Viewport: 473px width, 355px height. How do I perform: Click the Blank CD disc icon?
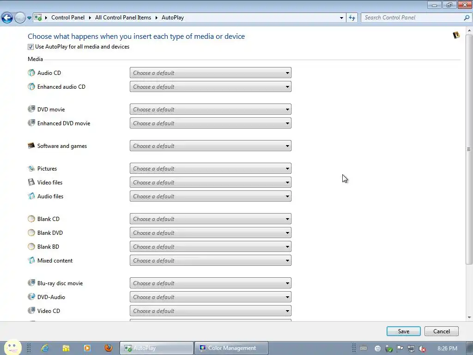pos(31,219)
